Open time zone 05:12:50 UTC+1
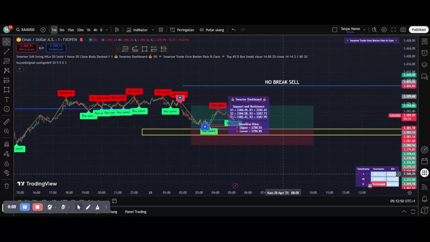 point(403,201)
